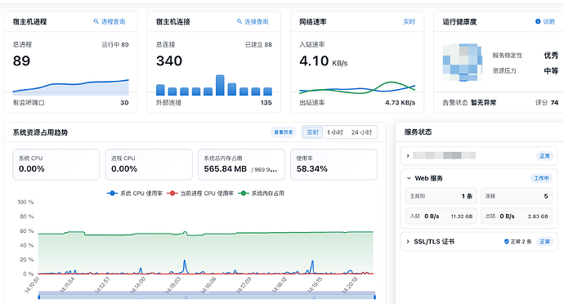The width and height of the screenshot is (564, 304).
Task: Switch the trend view to 24 小时
Action: click(x=361, y=132)
